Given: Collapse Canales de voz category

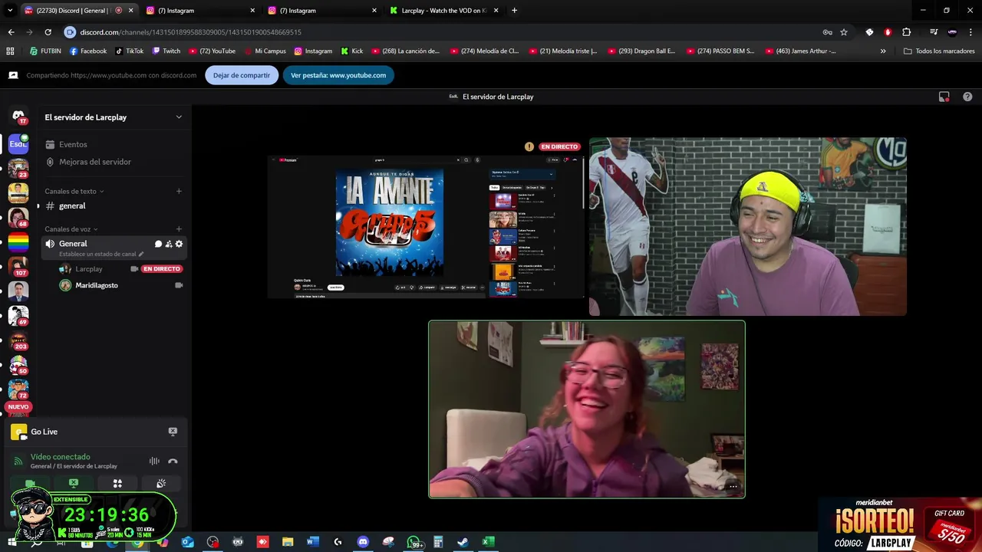Looking at the screenshot, I should click(x=71, y=228).
